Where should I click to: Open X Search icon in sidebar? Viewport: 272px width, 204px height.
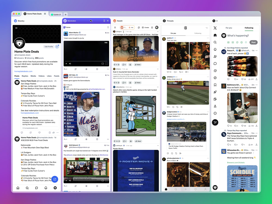pos(215,42)
